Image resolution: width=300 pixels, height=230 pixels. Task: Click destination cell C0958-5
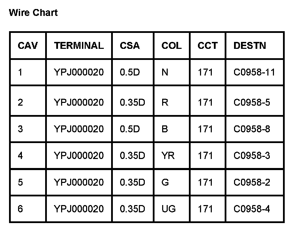[252, 103]
